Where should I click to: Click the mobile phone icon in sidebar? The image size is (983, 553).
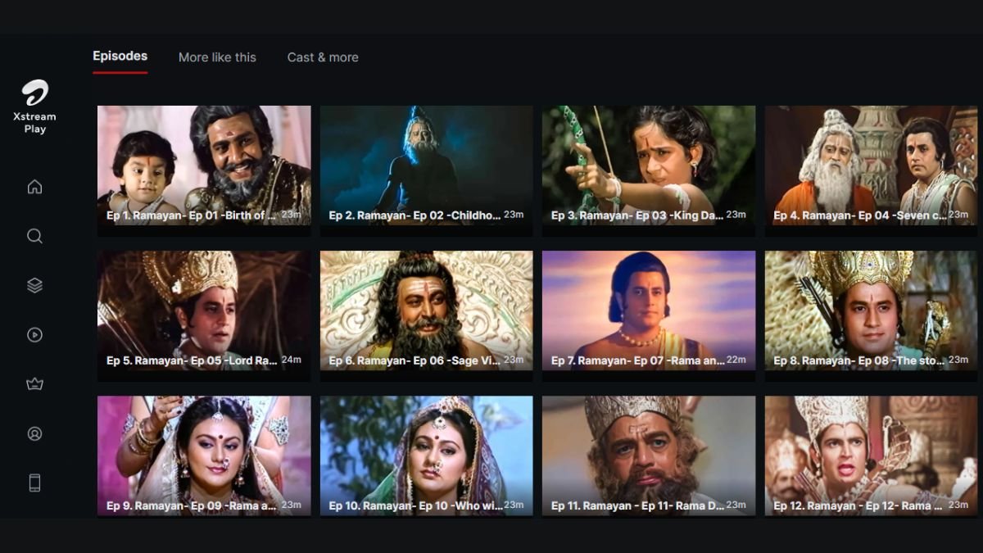point(34,483)
